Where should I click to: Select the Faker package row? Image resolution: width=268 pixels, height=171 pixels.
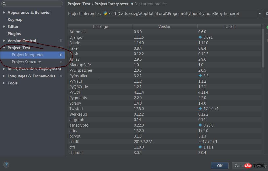(165, 48)
